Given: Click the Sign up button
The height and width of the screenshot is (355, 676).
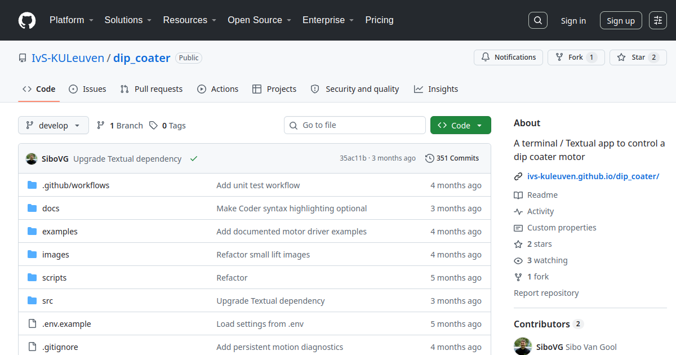Looking at the screenshot, I should click(x=621, y=21).
